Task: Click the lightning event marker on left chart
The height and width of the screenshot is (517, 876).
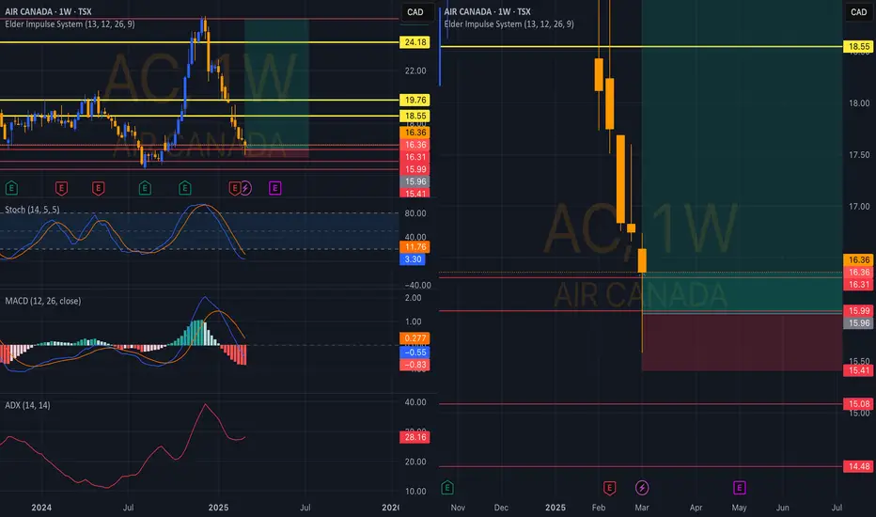Action: (245, 188)
